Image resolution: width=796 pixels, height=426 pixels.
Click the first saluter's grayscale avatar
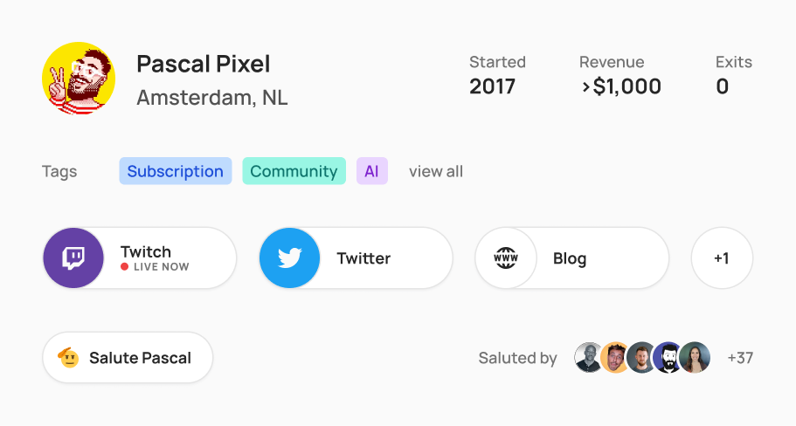click(x=588, y=358)
